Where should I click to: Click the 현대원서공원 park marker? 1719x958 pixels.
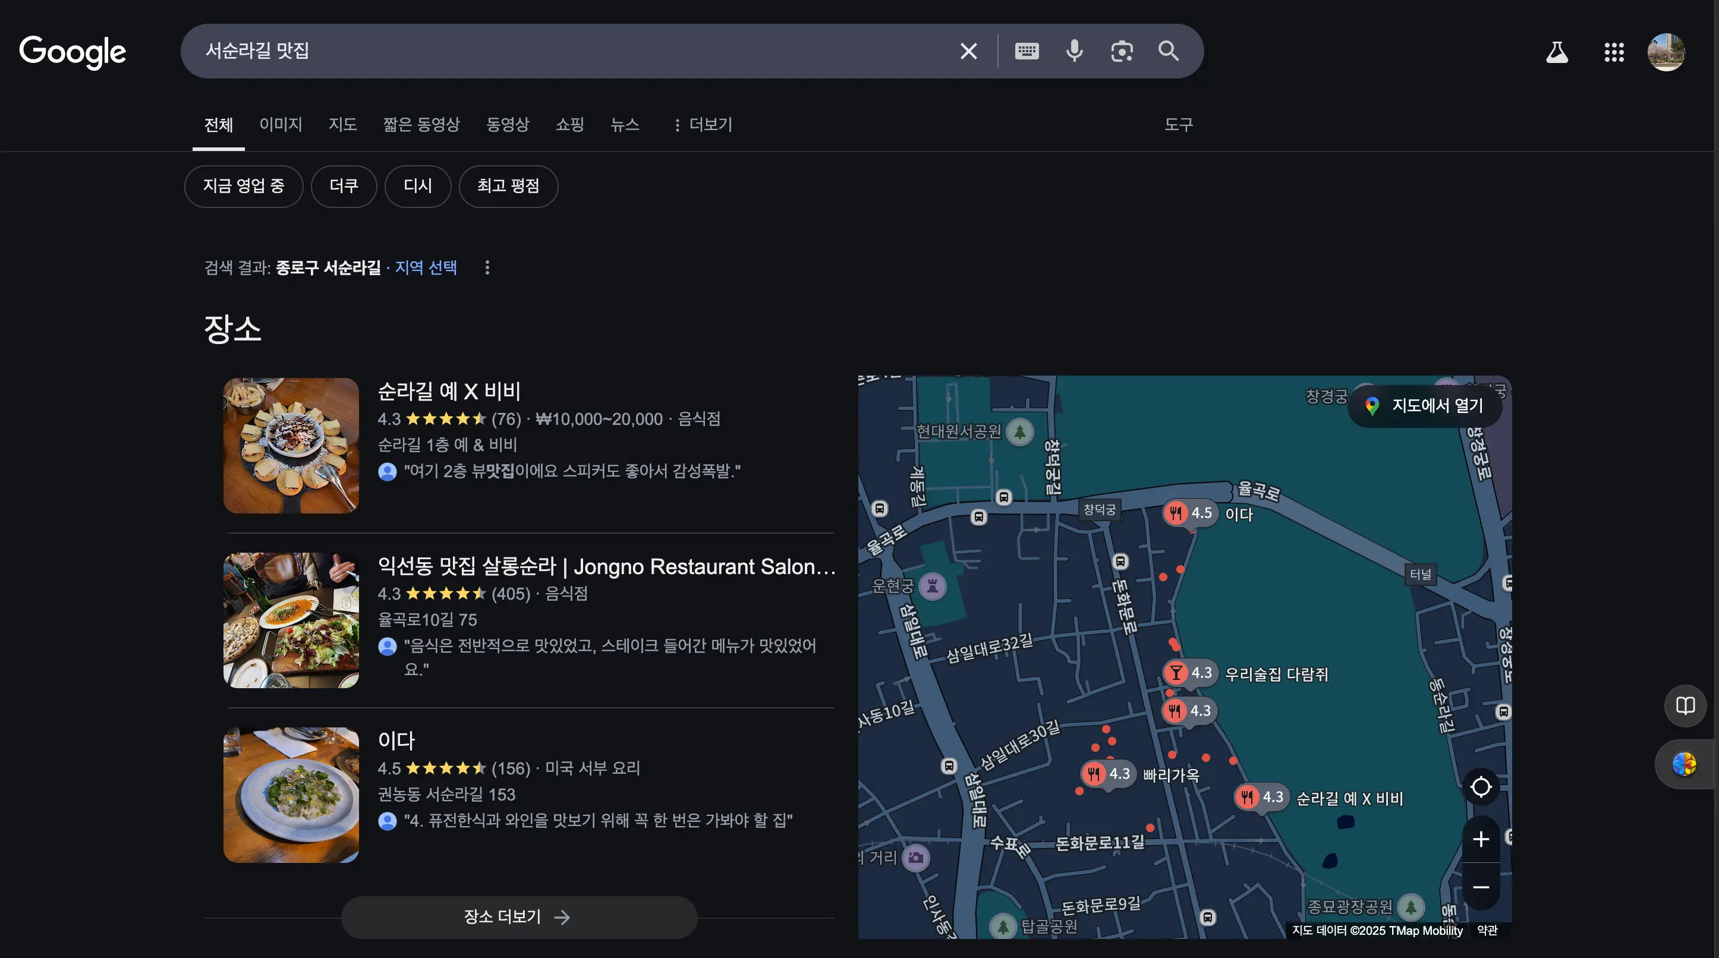coord(1019,431)
